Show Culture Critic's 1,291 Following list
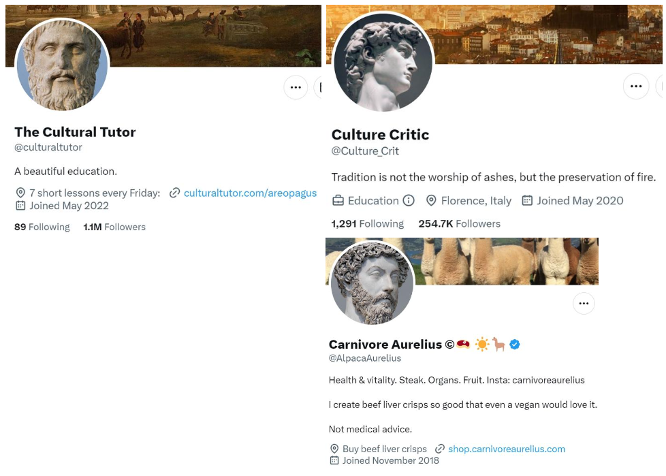 [367, 224]
